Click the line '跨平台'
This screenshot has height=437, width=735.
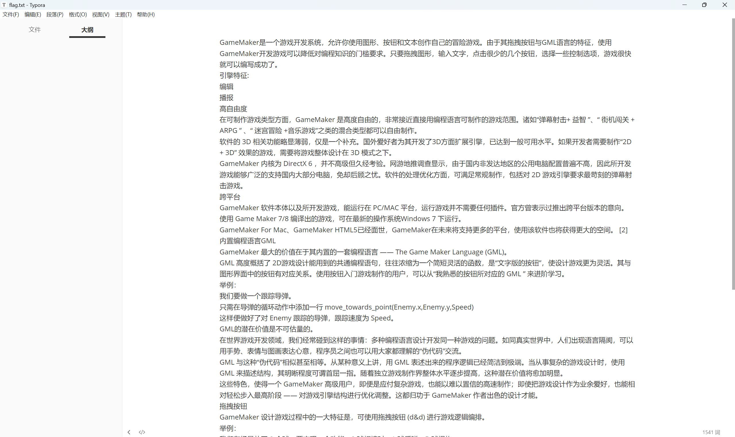pos(230,197)
